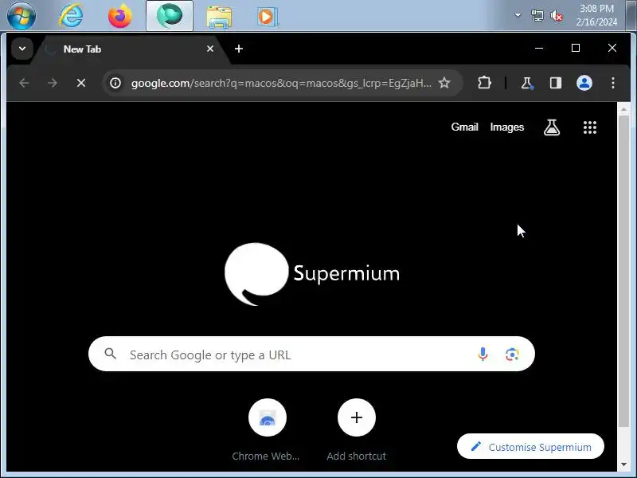Viewport: 637px width, 478px height.
Task: Open the Extensions puzzle menu
Action: pos(484,83)
